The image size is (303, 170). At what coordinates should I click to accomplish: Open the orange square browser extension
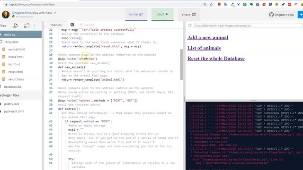219,4
